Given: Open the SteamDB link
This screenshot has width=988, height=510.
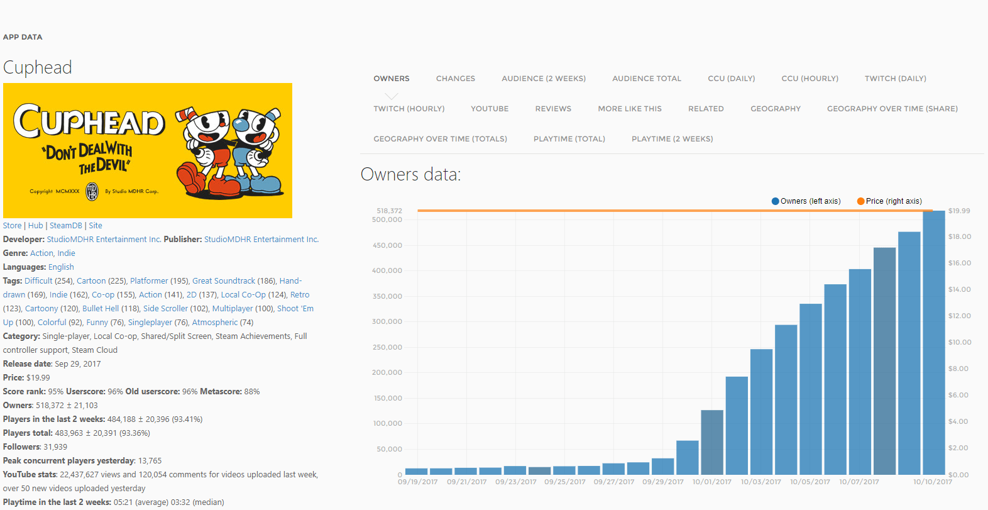Looking at the screenshot, I should click(66, 226).
